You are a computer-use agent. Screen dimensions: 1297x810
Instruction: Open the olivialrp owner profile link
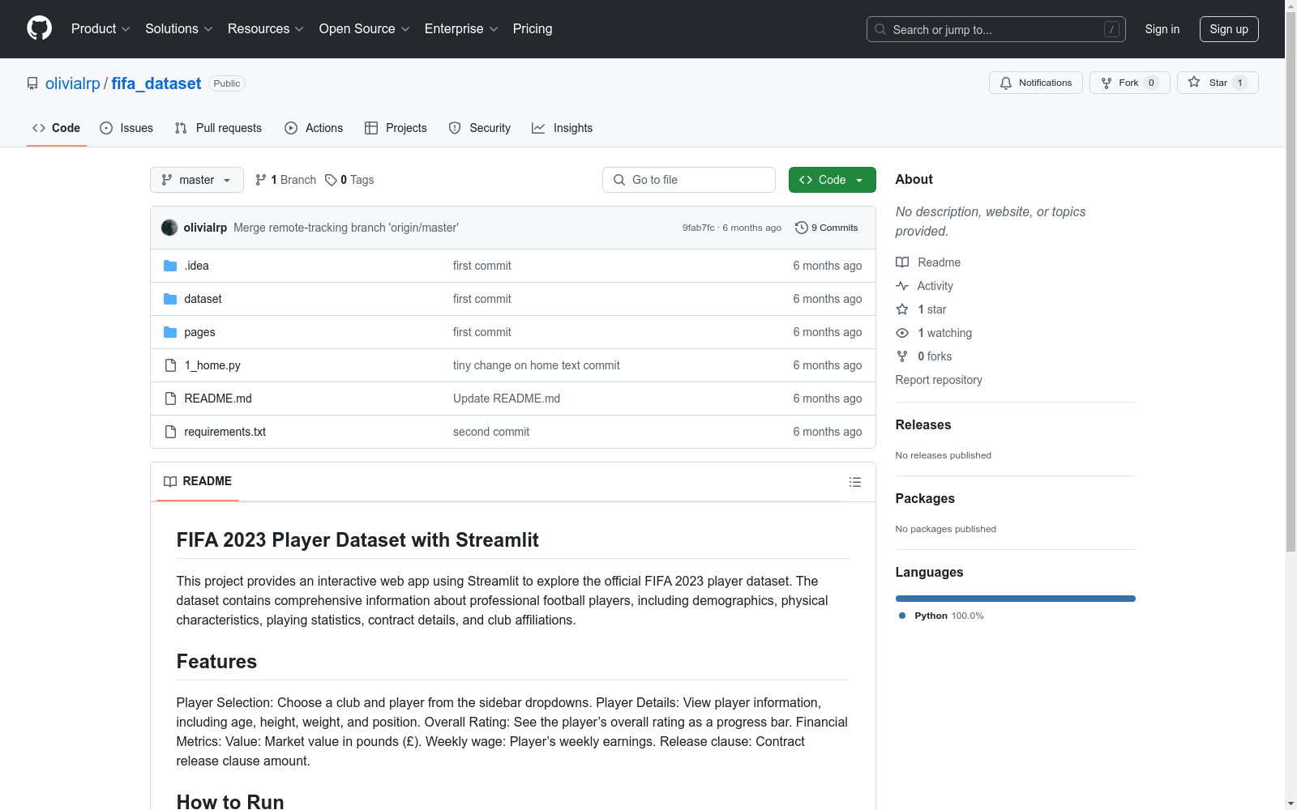click(73, 83)
